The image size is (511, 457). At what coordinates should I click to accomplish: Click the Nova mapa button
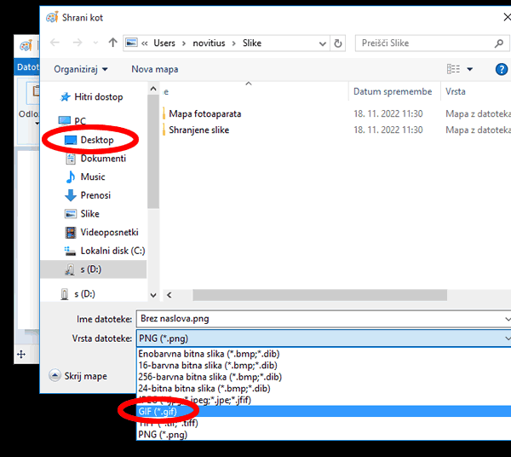point(154,69)
